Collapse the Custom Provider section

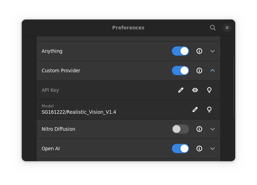(x=213, y=71)
